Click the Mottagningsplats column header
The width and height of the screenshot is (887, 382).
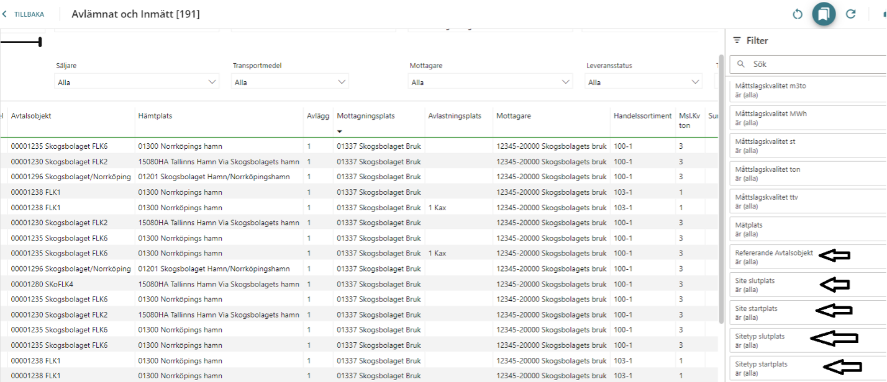(366, 116)
